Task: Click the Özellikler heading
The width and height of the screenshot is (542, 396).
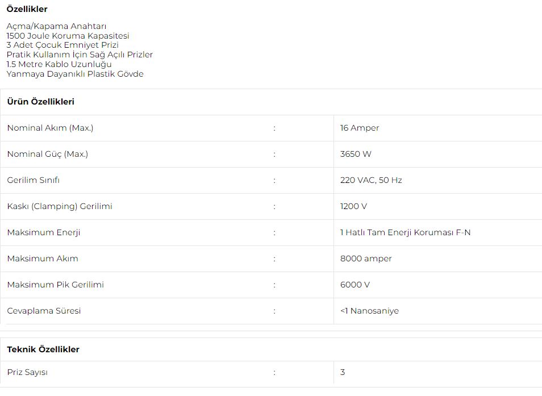Action: coord(27,9)
